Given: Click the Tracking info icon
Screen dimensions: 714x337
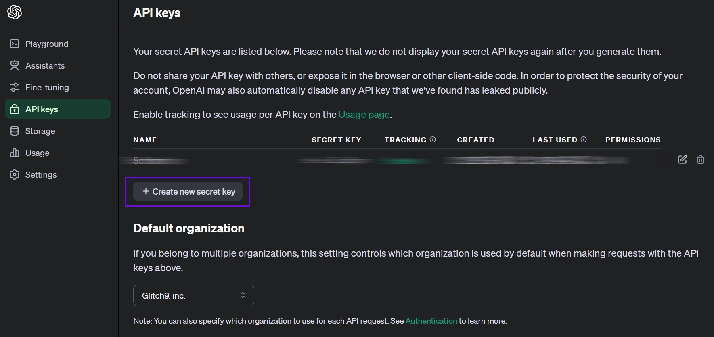Looking at the screenshot, I should click(433, 140).
